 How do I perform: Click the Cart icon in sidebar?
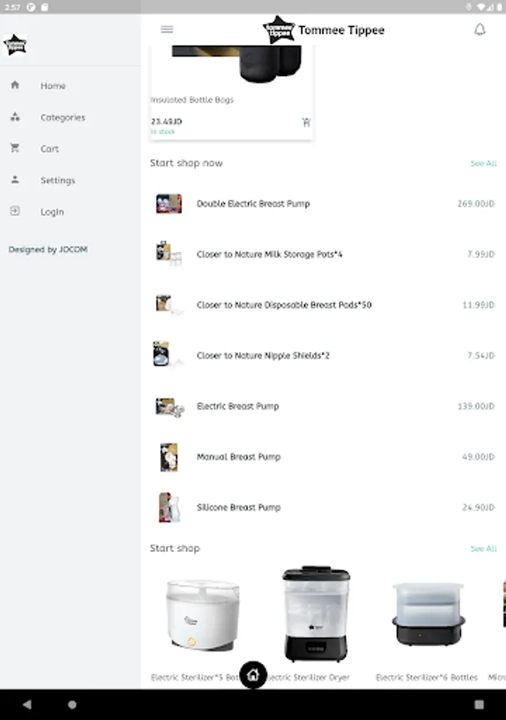[15, 148]
